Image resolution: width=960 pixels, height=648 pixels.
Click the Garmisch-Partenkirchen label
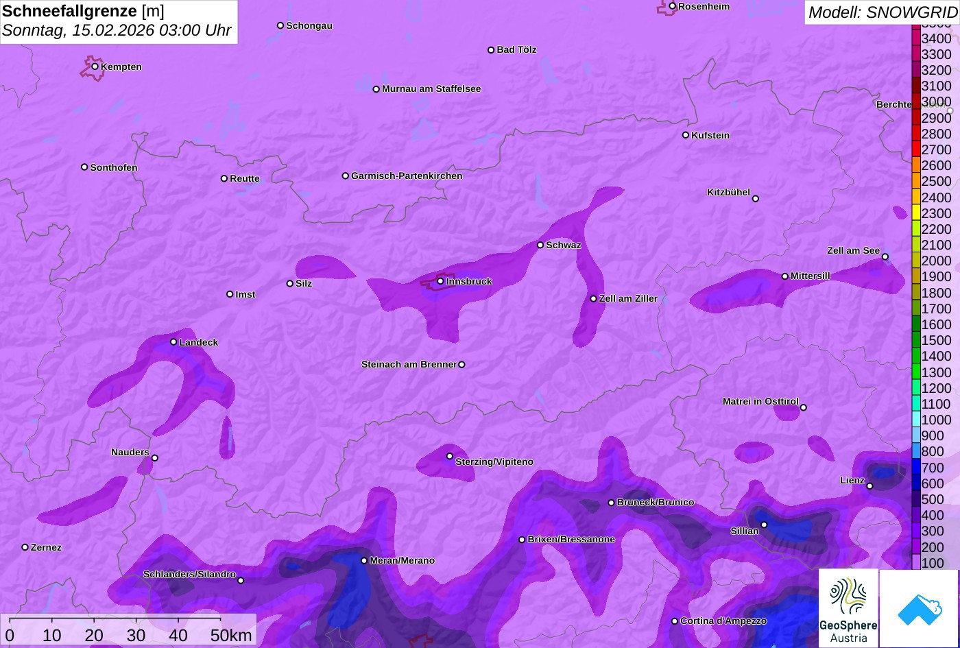[407, 176]
